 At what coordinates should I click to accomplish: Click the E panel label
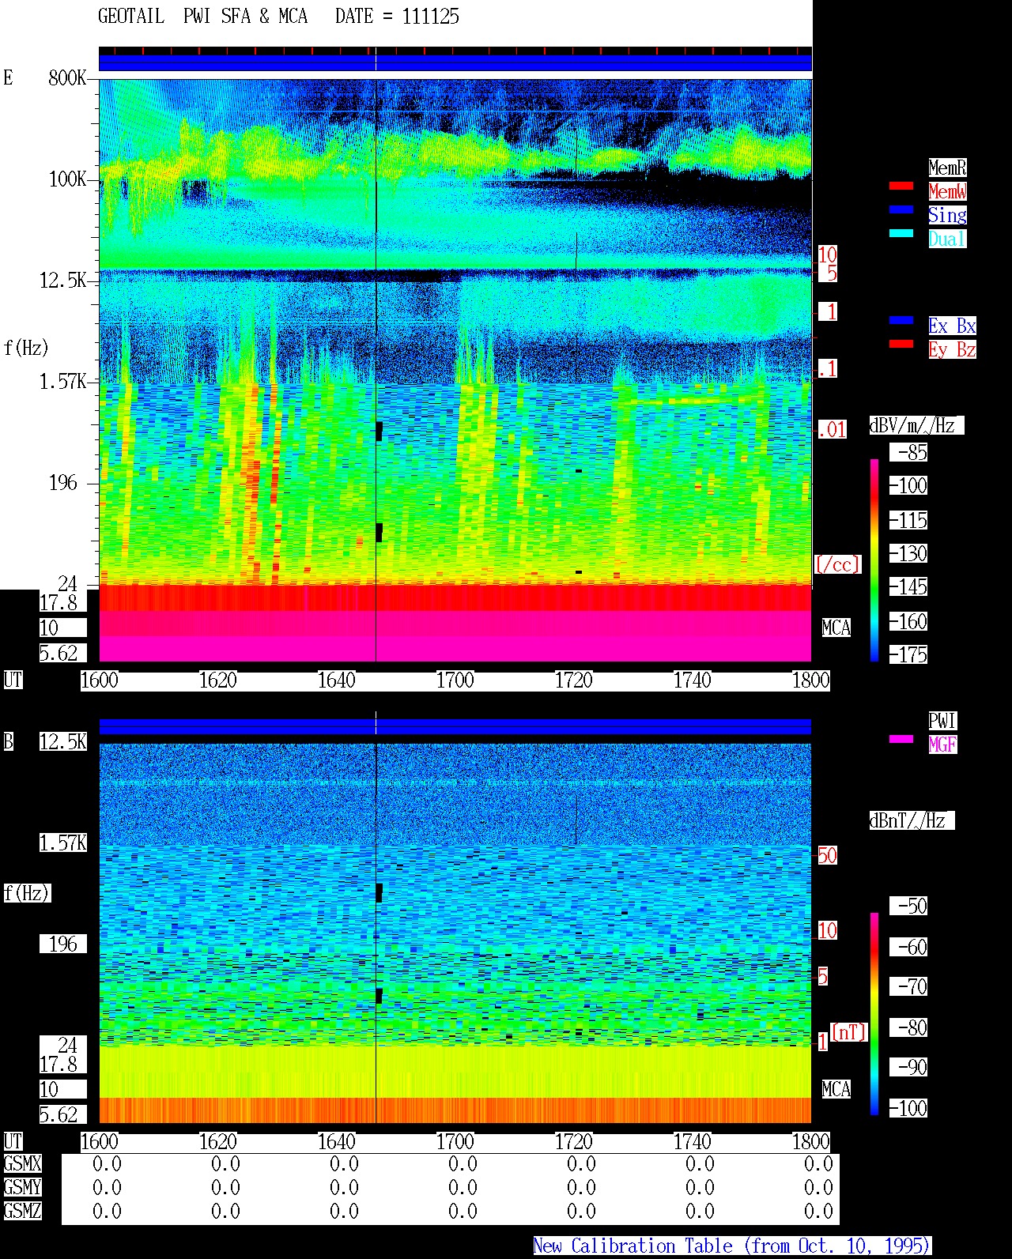[9, 78]
